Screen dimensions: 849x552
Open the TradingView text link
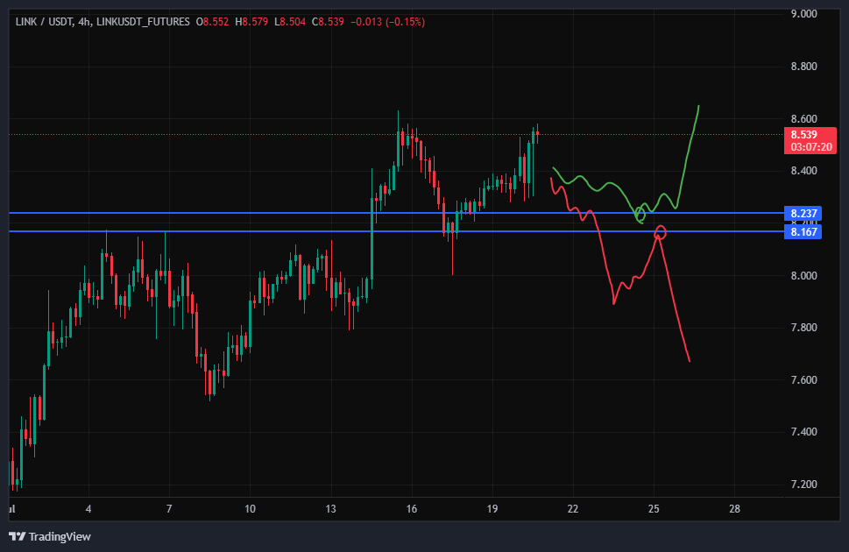(60, 537)
